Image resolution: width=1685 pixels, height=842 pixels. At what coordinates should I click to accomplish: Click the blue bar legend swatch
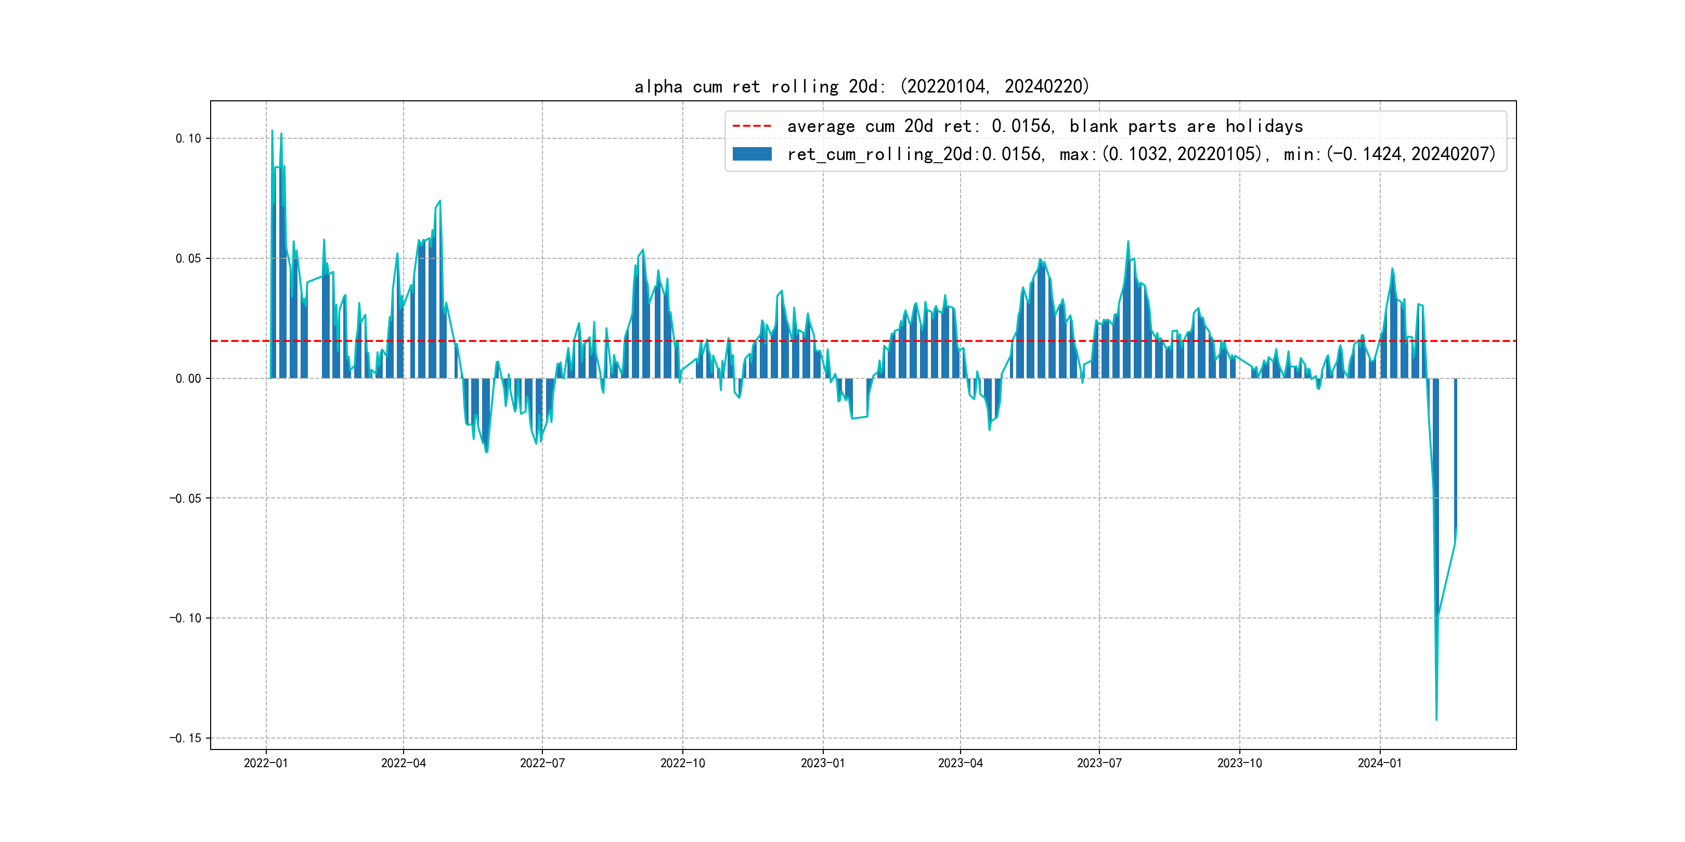[751, 154]
